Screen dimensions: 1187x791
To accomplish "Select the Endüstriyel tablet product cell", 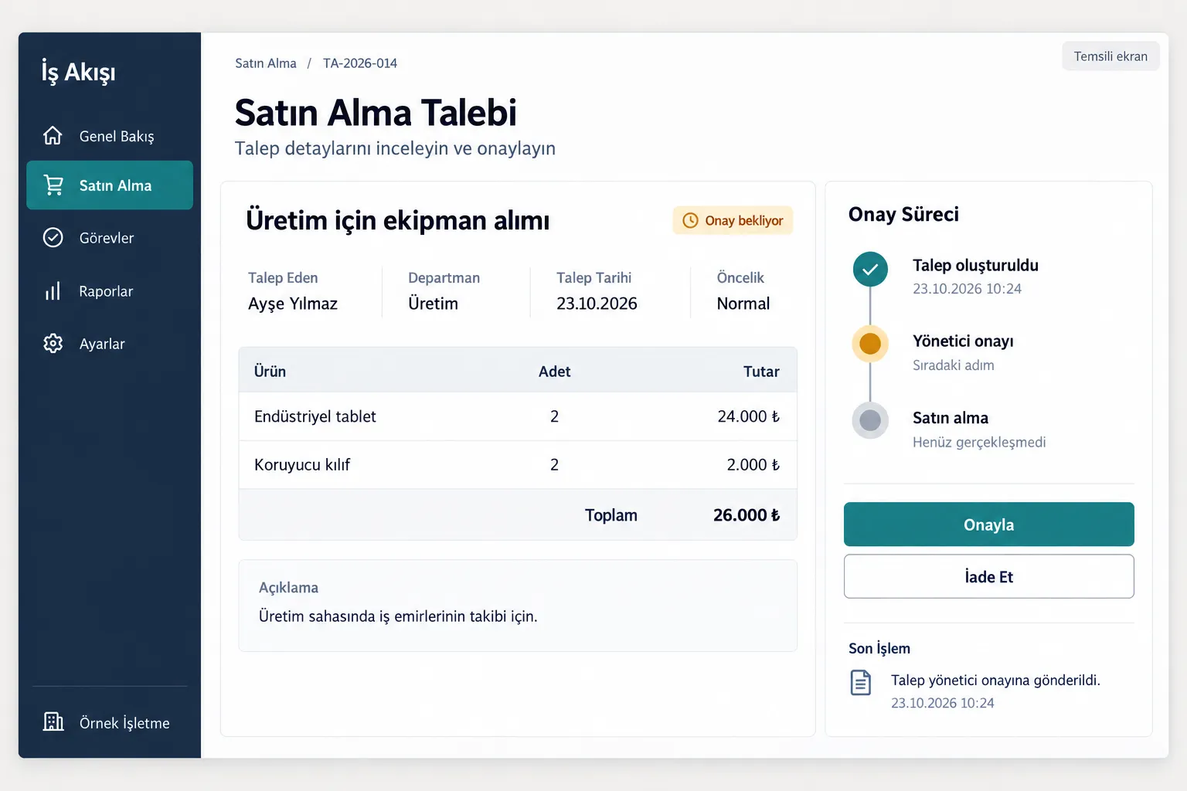I will point(315,416).
